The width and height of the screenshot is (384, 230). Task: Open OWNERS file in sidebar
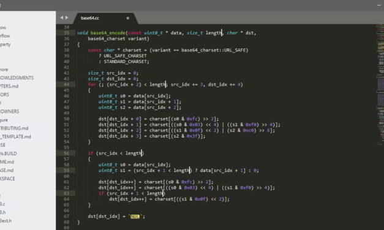[10, 111]
